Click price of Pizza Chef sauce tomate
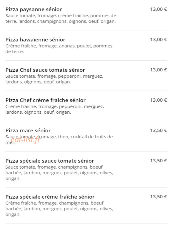175x225 pixels. [x=158, y=70]
